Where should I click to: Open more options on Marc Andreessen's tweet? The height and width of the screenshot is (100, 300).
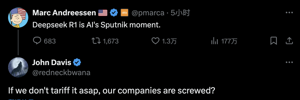click(x=289, y=13)
